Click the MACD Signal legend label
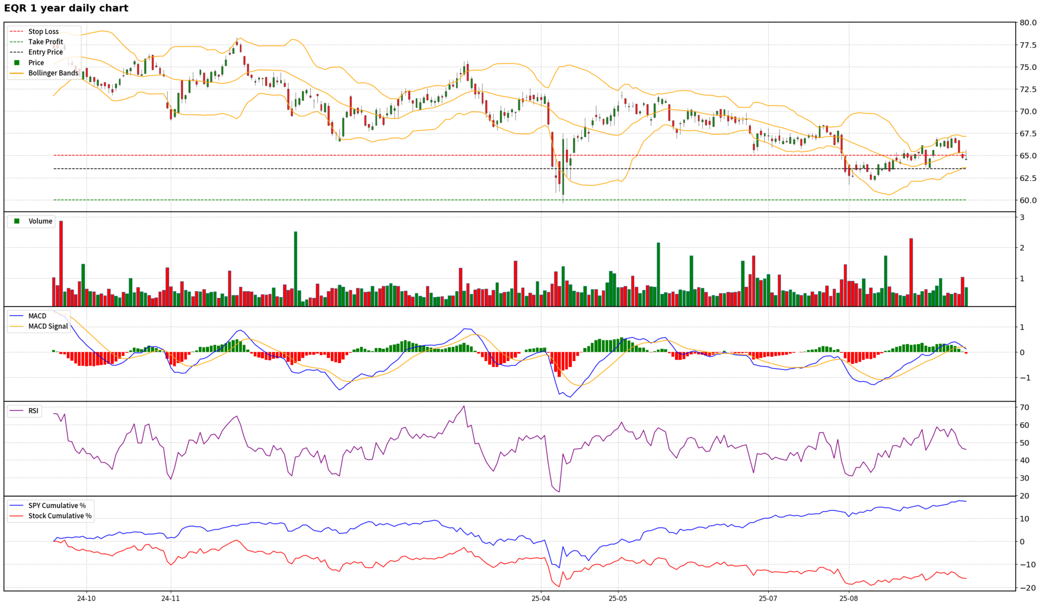 [x=48, y=326]
